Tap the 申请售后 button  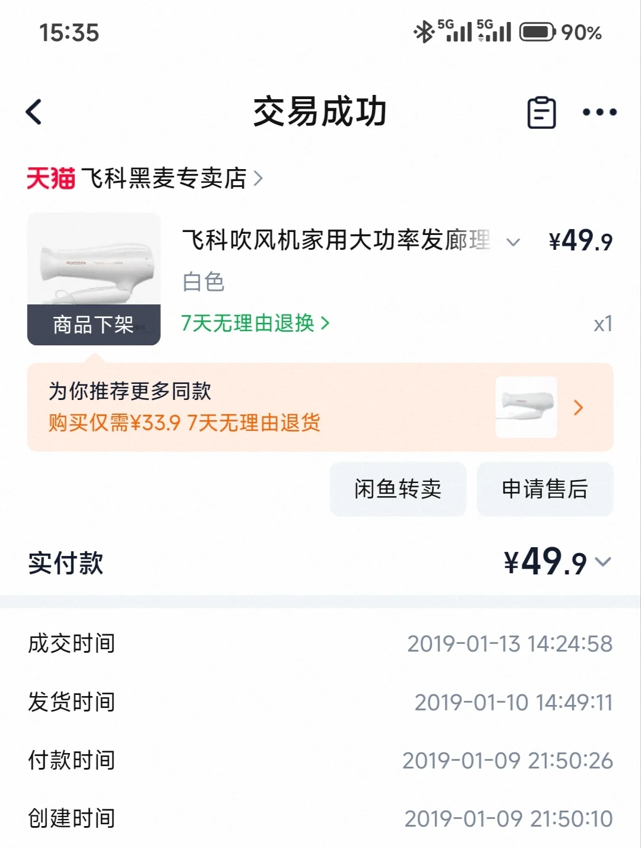tap(545, 489)
